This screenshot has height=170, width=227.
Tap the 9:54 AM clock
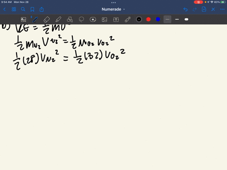pos(7,2)
